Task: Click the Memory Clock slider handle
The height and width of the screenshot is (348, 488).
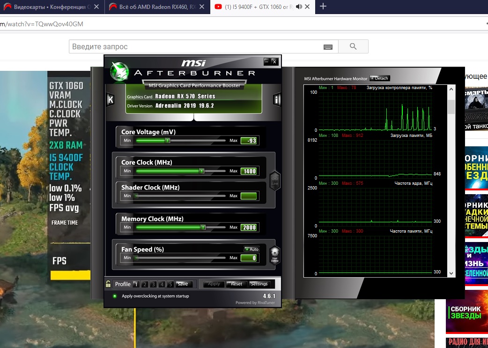Action: pos(203,227)
